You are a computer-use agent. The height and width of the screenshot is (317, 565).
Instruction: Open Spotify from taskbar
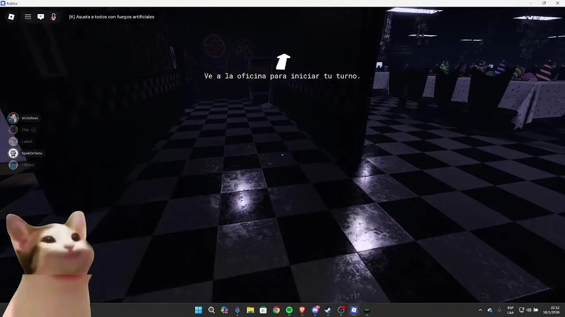289,310
